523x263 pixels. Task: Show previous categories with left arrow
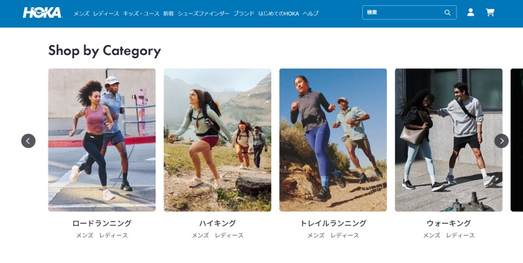coord(28,141)
